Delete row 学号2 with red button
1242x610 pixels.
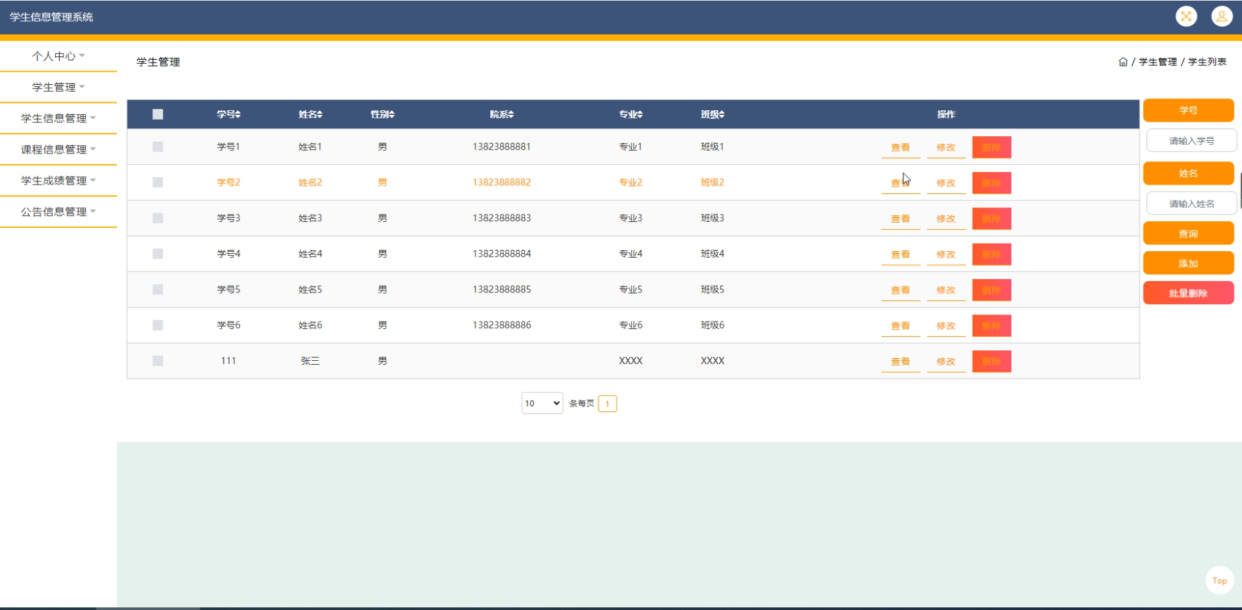[992, 183]
